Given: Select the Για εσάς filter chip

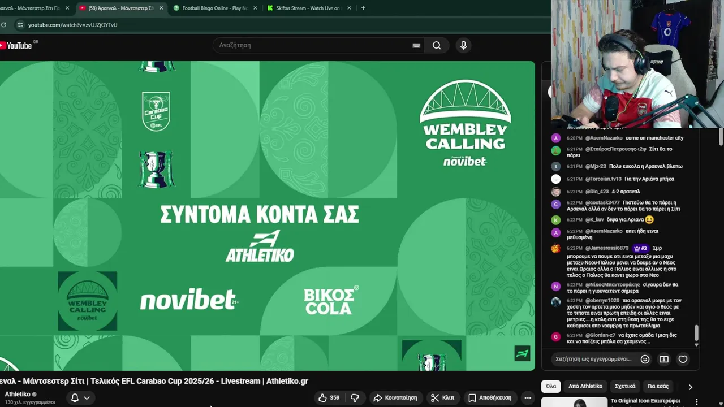Looking at the screenshot, I should pos(658,387).
